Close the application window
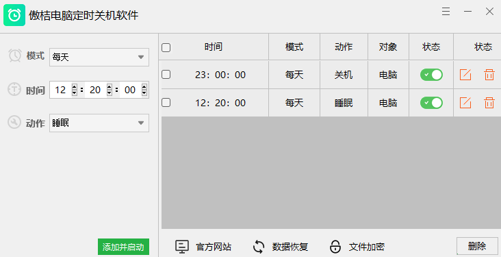 [489, 12]
